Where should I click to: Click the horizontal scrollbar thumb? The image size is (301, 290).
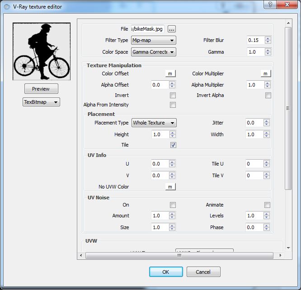click(x=179, y=255)
